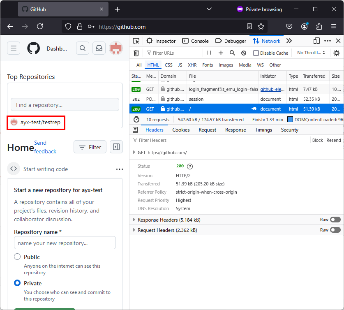Click the Resend button
Viewport: 344px width, 310px height.
(x=334, y=140)
